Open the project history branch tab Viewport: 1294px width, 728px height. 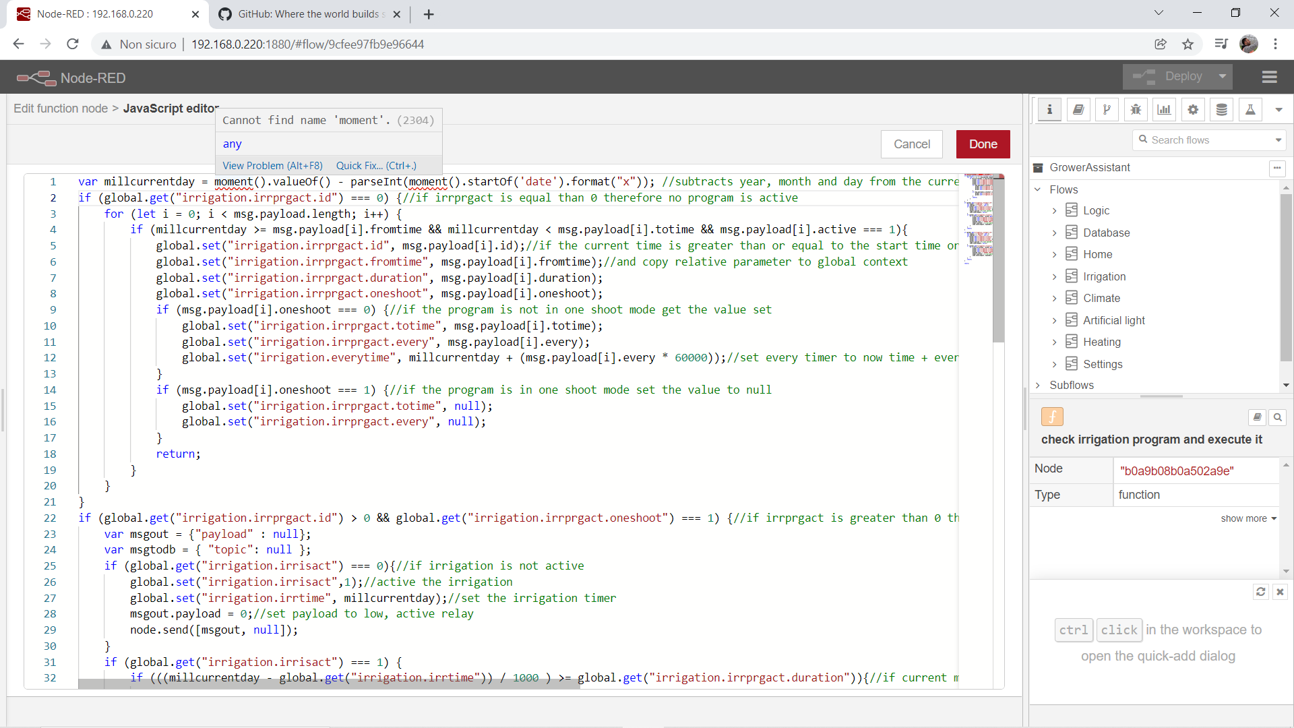[x=1107, y=110]
